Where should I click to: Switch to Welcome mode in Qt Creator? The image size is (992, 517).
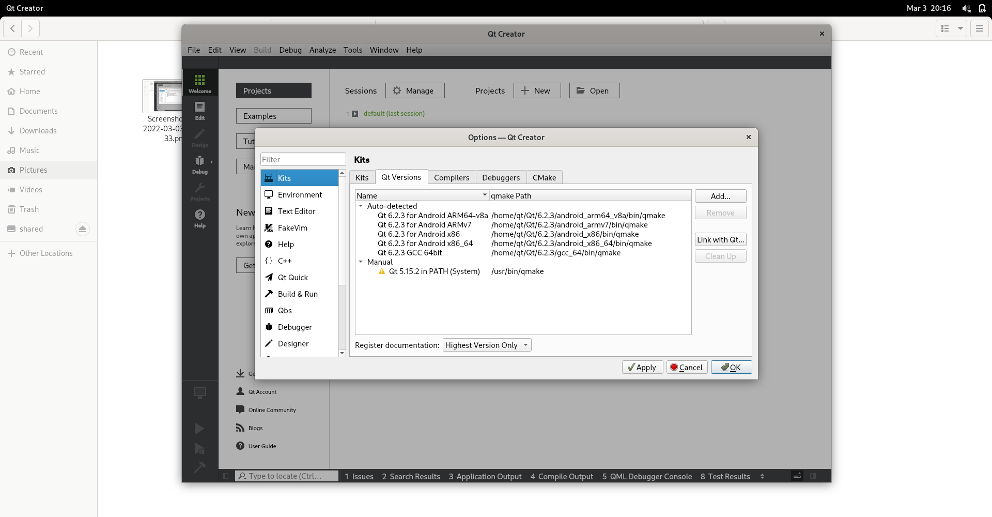[x=200, y=83]
